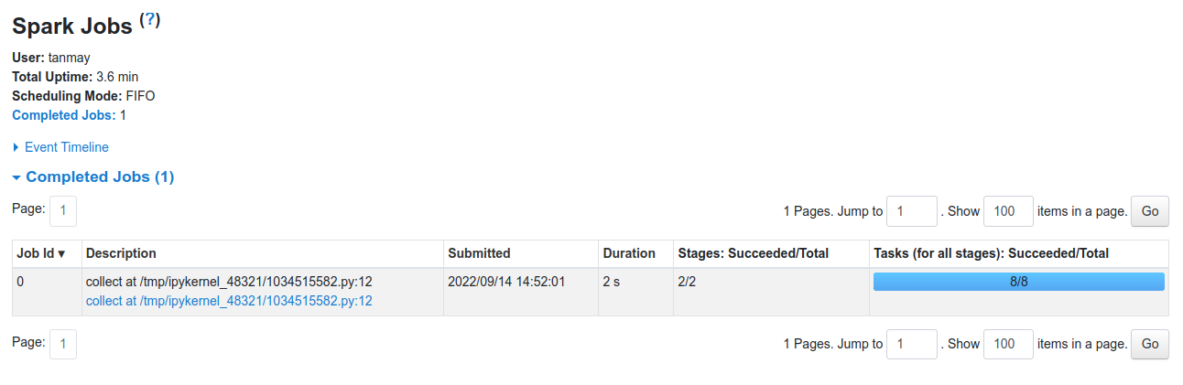Click the bottom Go button
Image resolution: width=1183 pixels, height=385 pixels.
coord(1150,345)
